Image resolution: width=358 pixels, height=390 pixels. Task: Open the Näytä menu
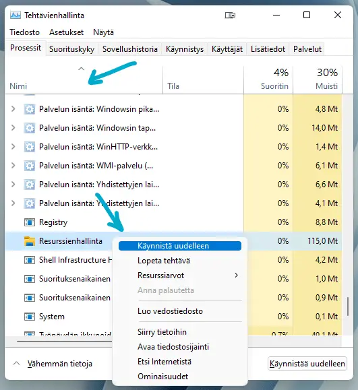(103, 32)
